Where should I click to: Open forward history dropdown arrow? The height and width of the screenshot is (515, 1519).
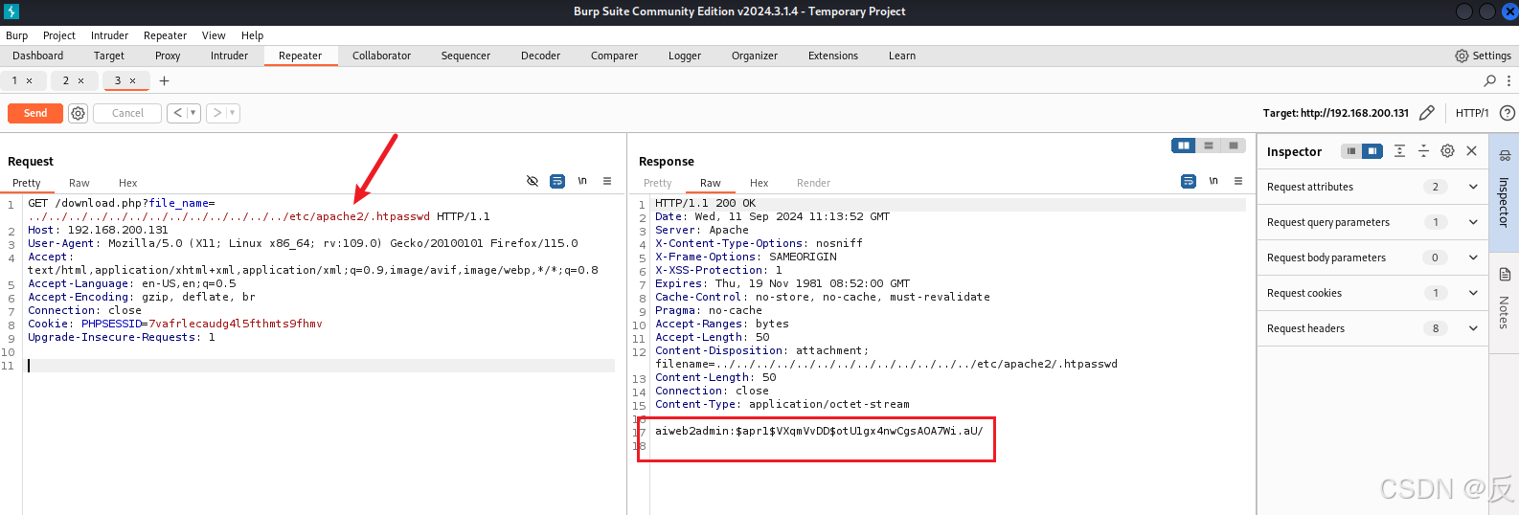pyautogui.click(x=233, y=113)
